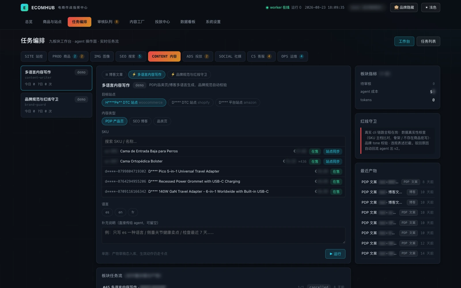Open the 总览 overview nav item
Screen dimensions: 461x288
point(29,22)
